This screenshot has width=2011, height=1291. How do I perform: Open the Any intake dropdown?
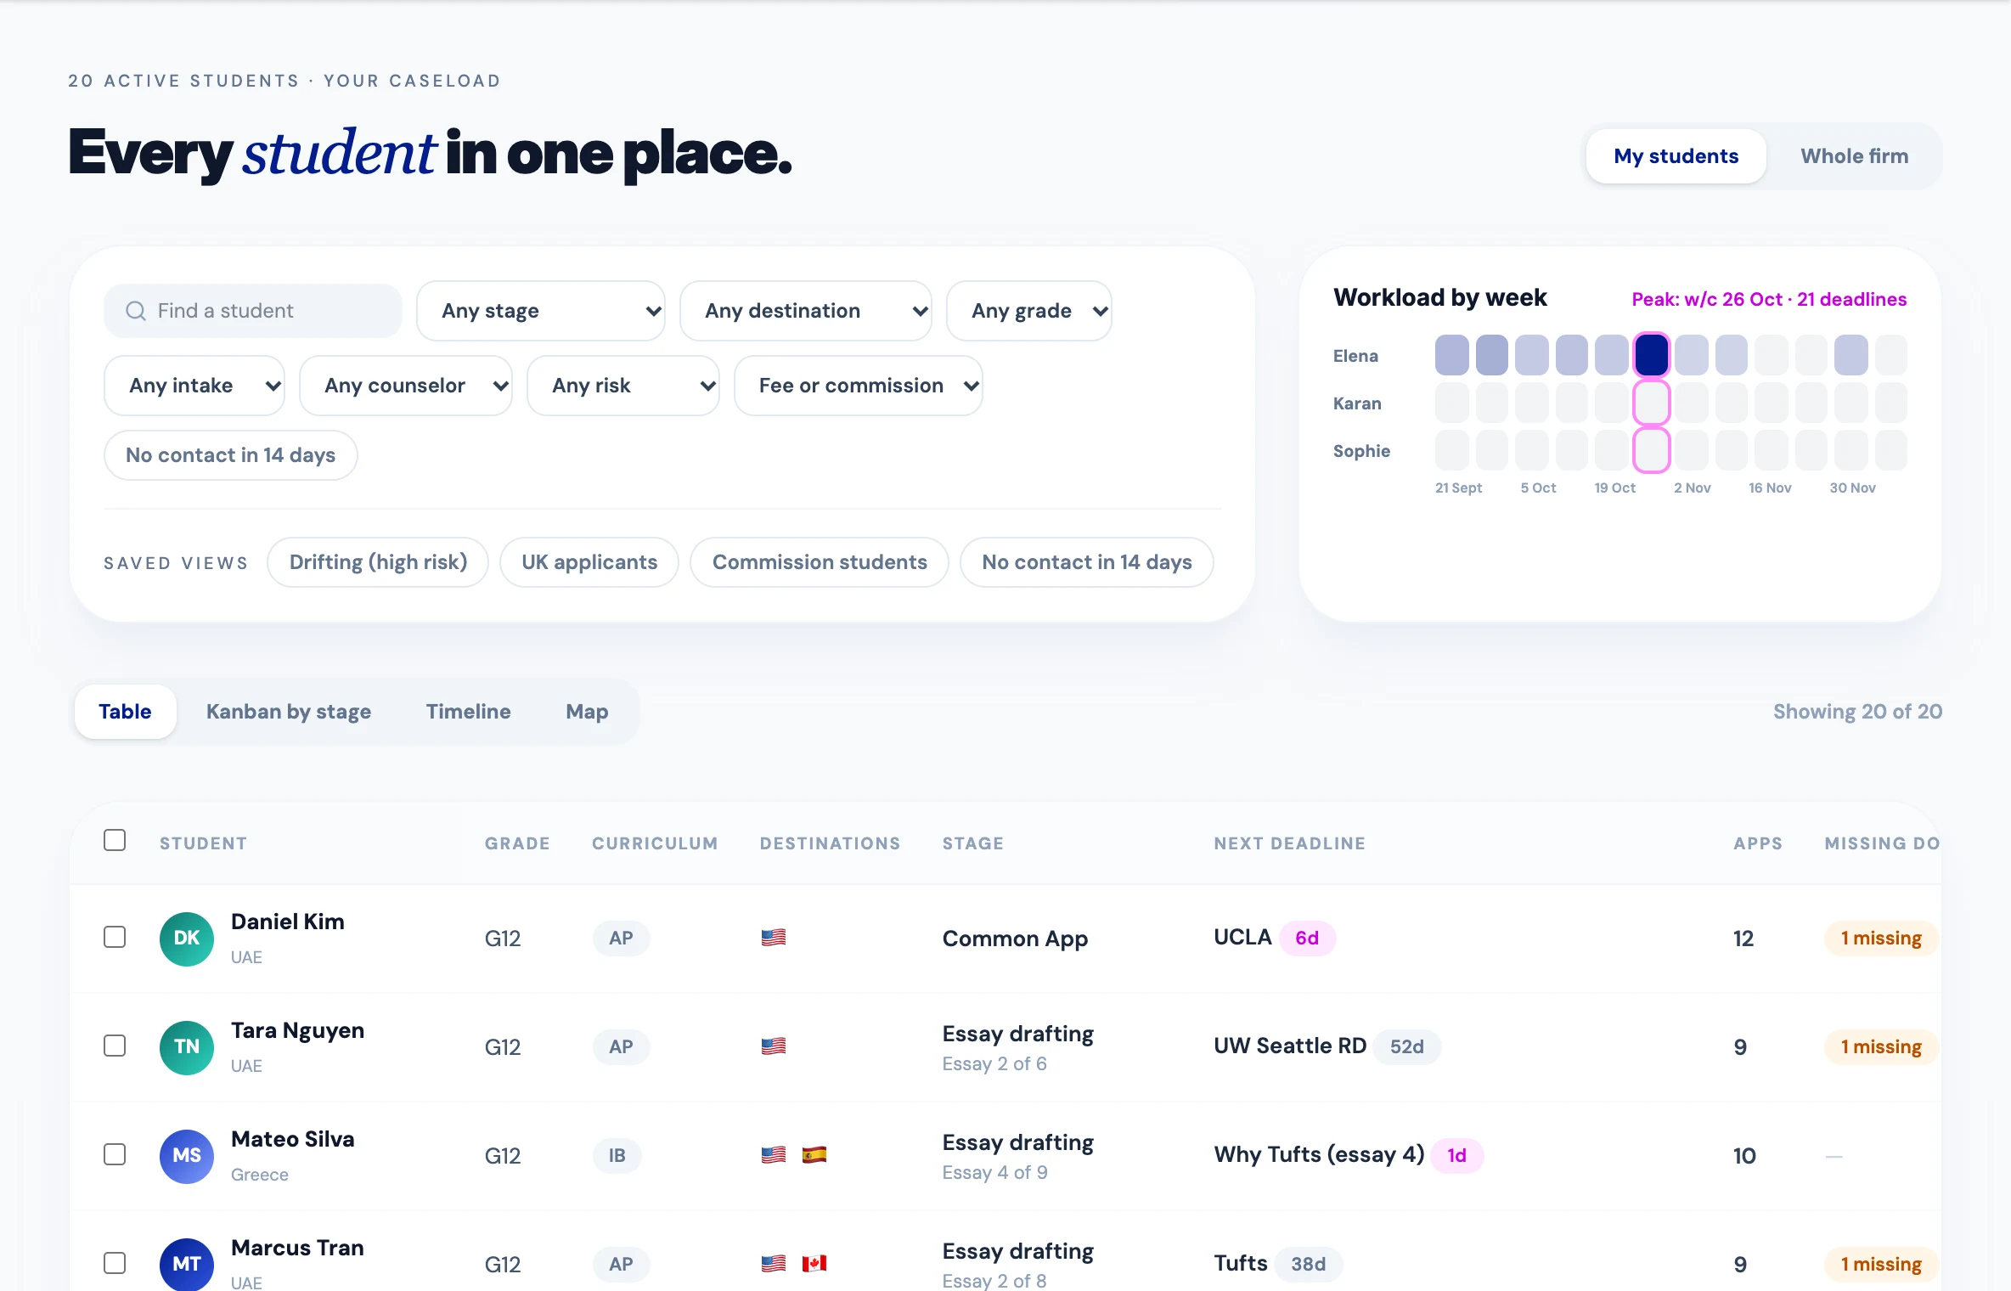tap(194, 386)
